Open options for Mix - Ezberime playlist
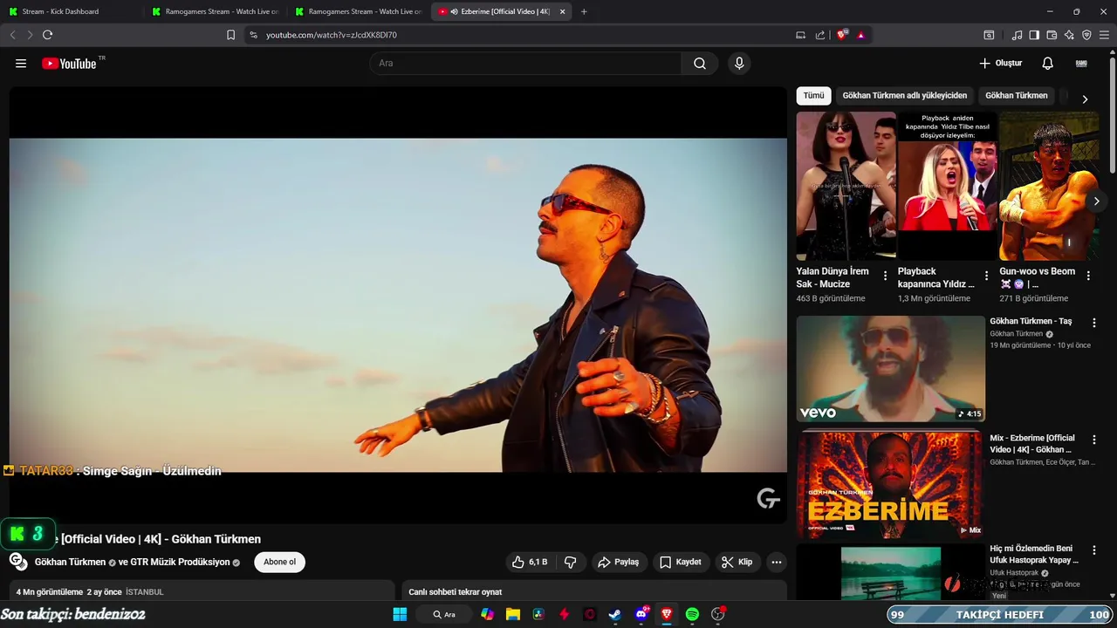1117x628 pixels. [1094, 440]
